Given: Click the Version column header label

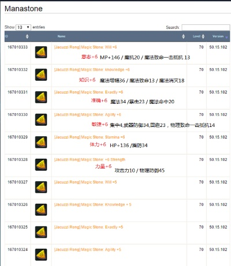Looking at the screenshot, I should pyautogui.click(x=218, y=36).
